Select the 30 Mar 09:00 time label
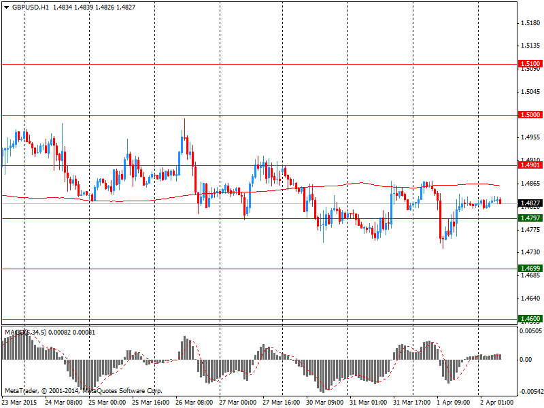The image size is (544, 408). tap(325, 403)
